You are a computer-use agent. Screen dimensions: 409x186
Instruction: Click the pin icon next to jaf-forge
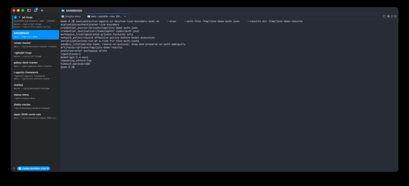[x=20, y=17]
